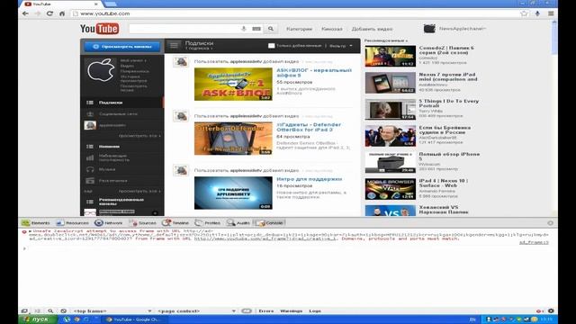Select Социальные сети in the left sidebar

(x=122, y=114)
